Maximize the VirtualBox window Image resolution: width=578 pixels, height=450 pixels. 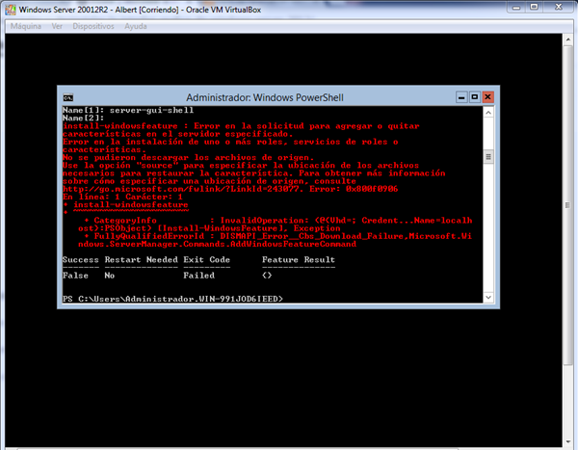534,7
